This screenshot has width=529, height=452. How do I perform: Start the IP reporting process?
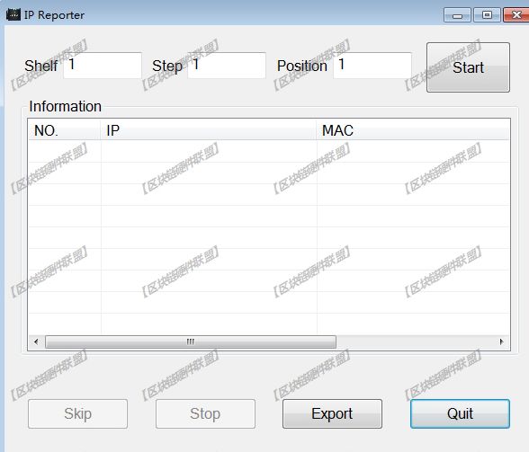point(468,67)
